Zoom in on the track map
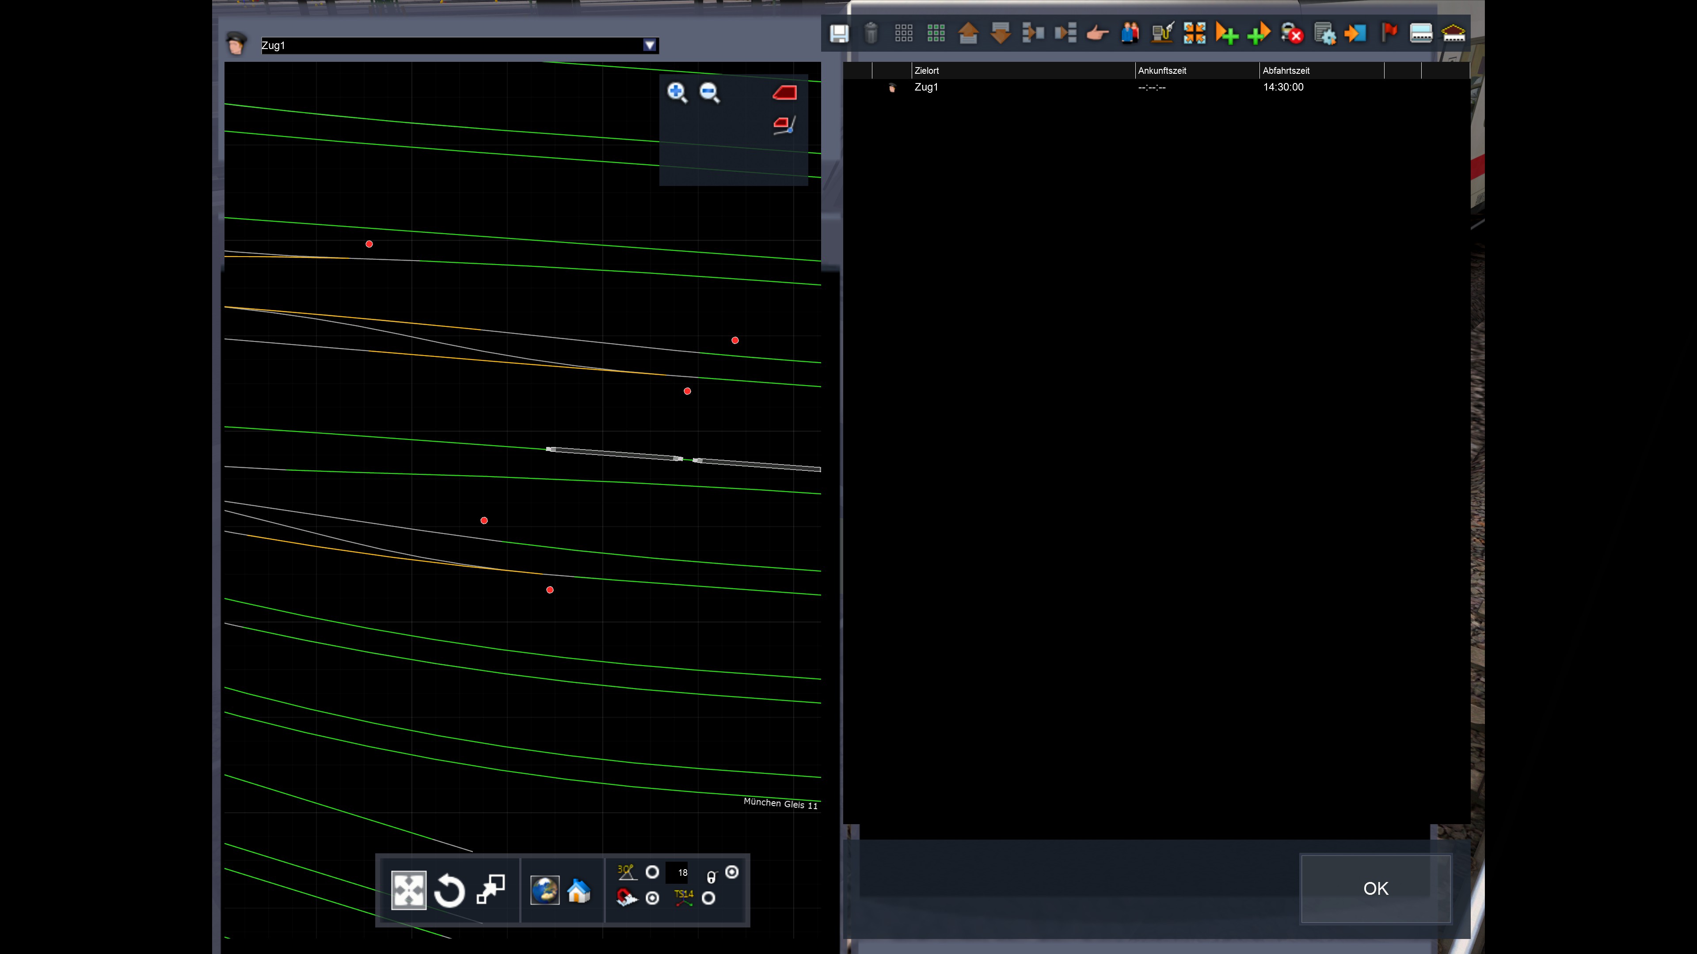 677,92
